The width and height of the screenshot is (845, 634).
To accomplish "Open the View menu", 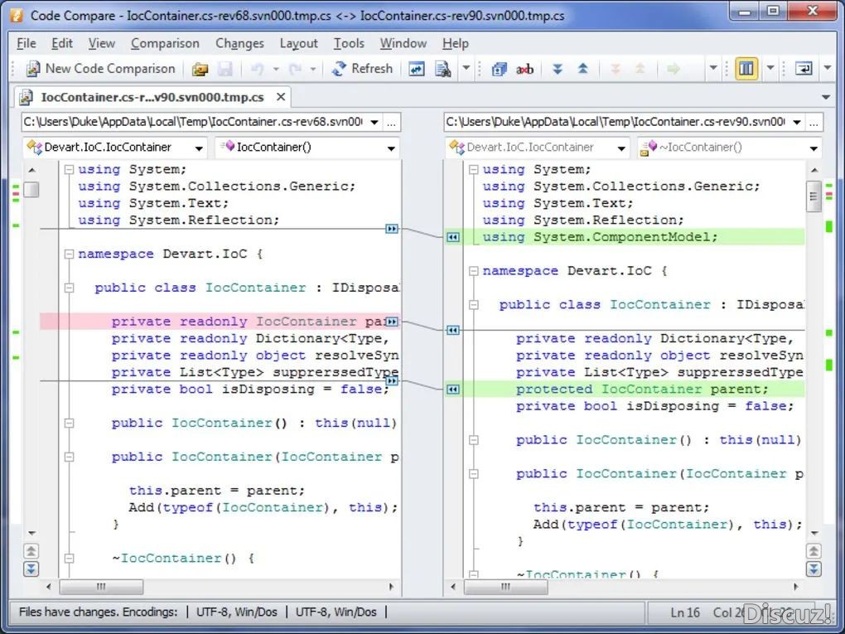I will point(101,43).
